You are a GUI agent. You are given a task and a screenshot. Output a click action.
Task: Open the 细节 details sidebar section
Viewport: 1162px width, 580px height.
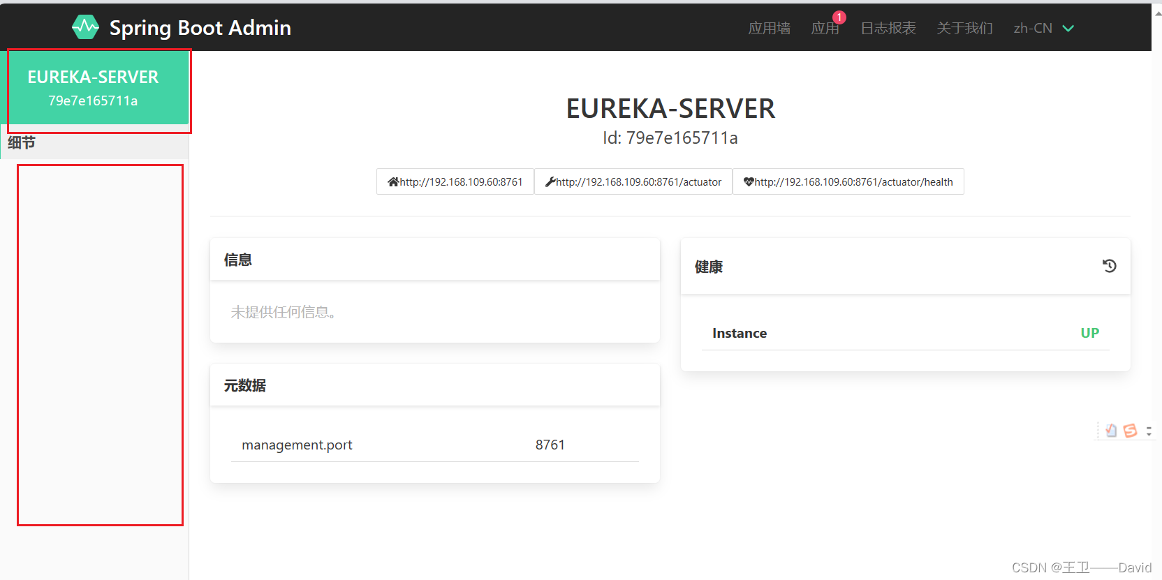pos(94,142)
